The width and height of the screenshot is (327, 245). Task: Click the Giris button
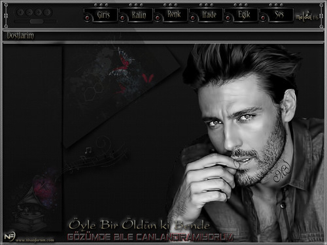coord(101,15)
